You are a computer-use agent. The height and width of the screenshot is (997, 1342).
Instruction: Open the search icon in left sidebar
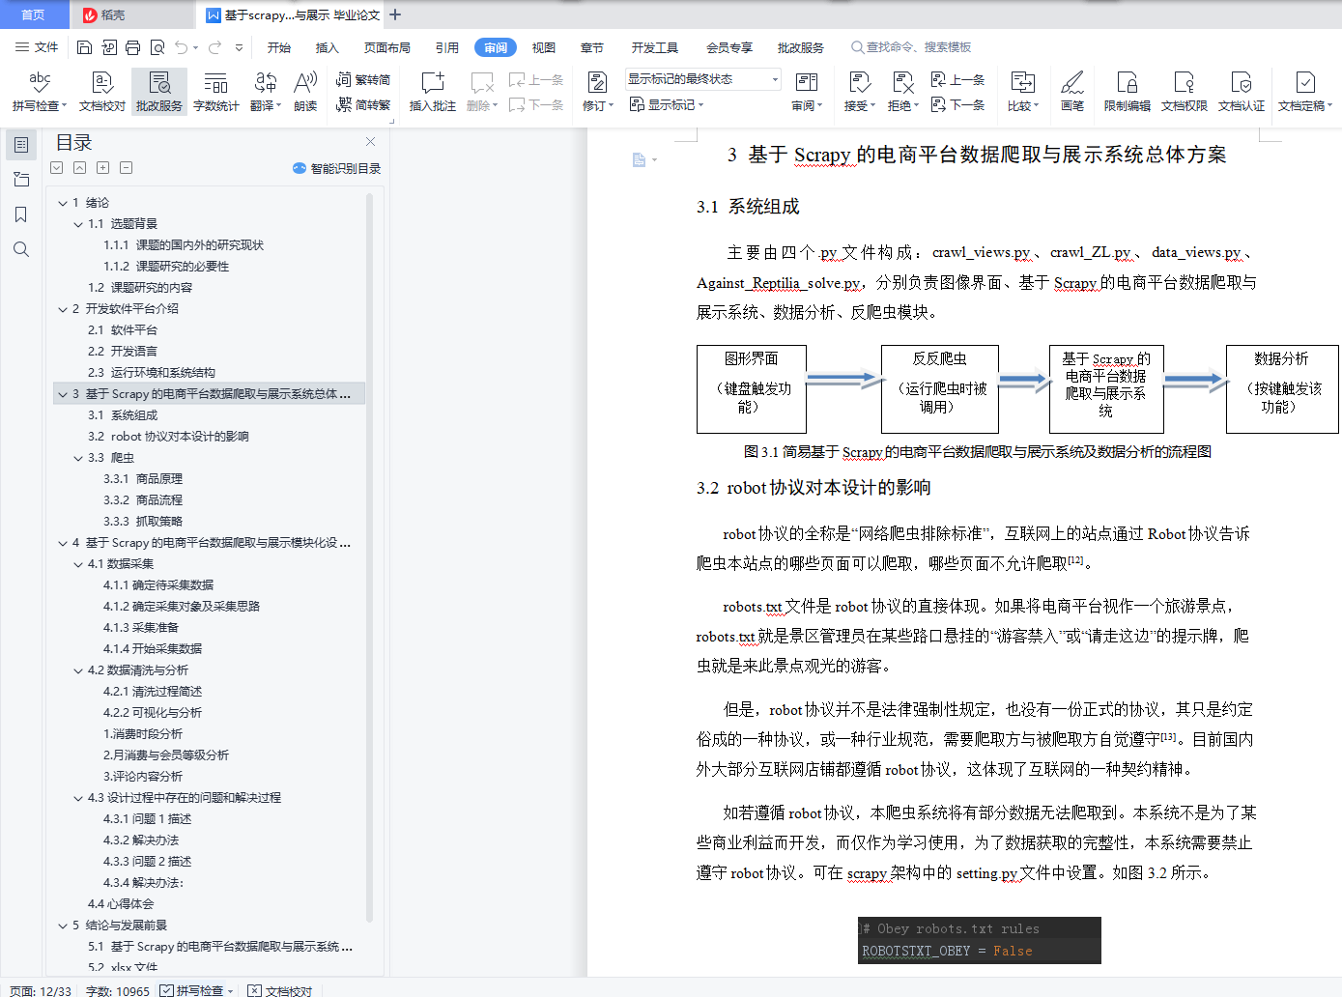pos(21,249)
